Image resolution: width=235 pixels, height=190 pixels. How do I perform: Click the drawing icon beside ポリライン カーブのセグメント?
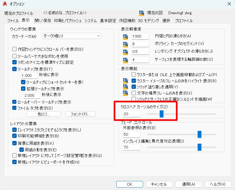tap(125, 44)
